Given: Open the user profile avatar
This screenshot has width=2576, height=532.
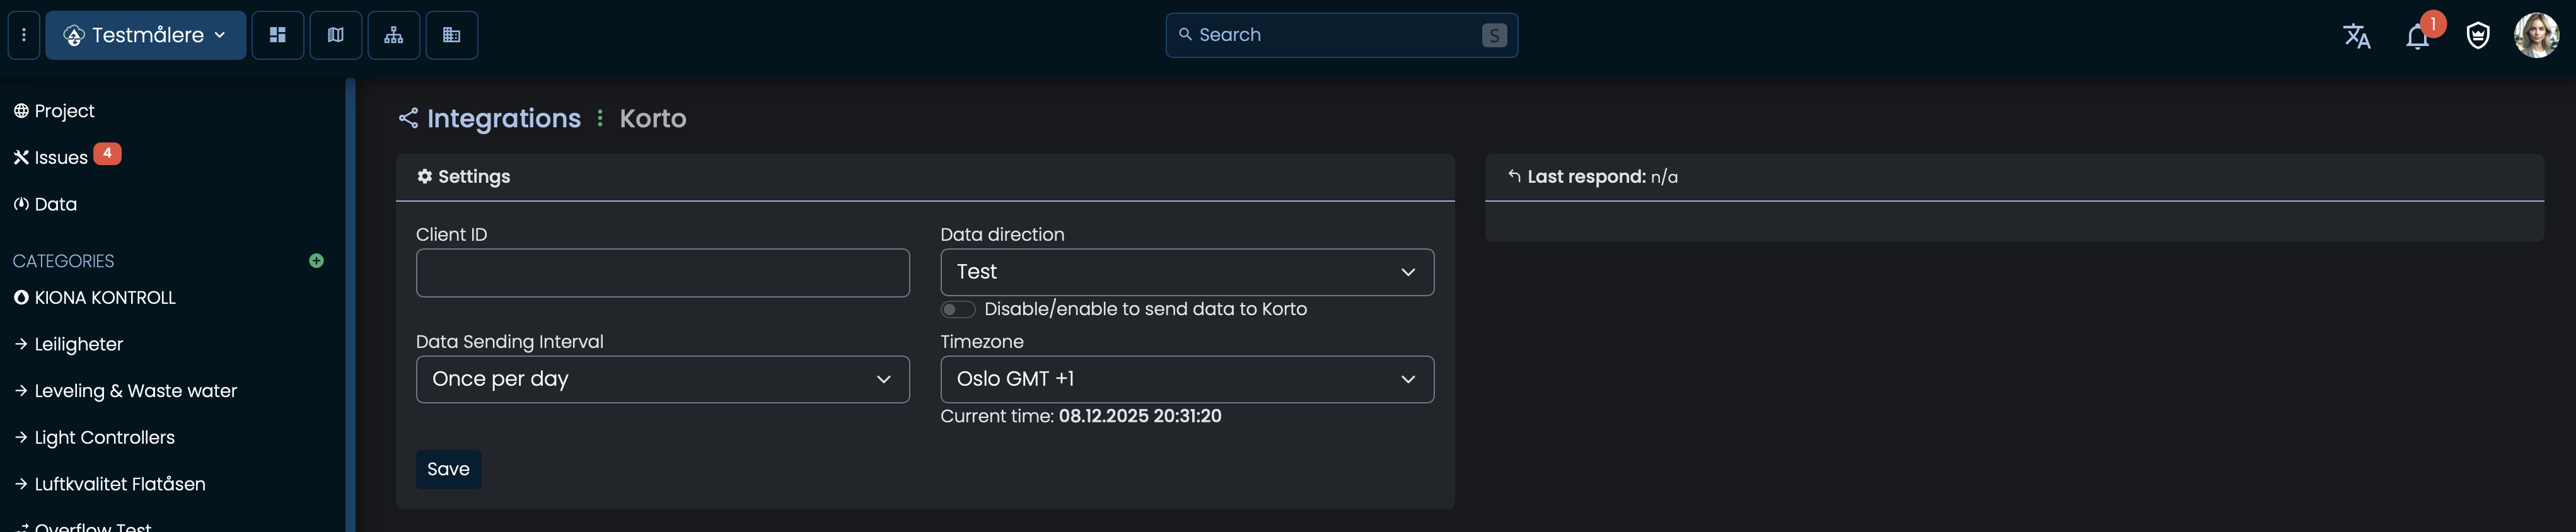Looking at the screenshot, I should click(x=2536, y=35).
